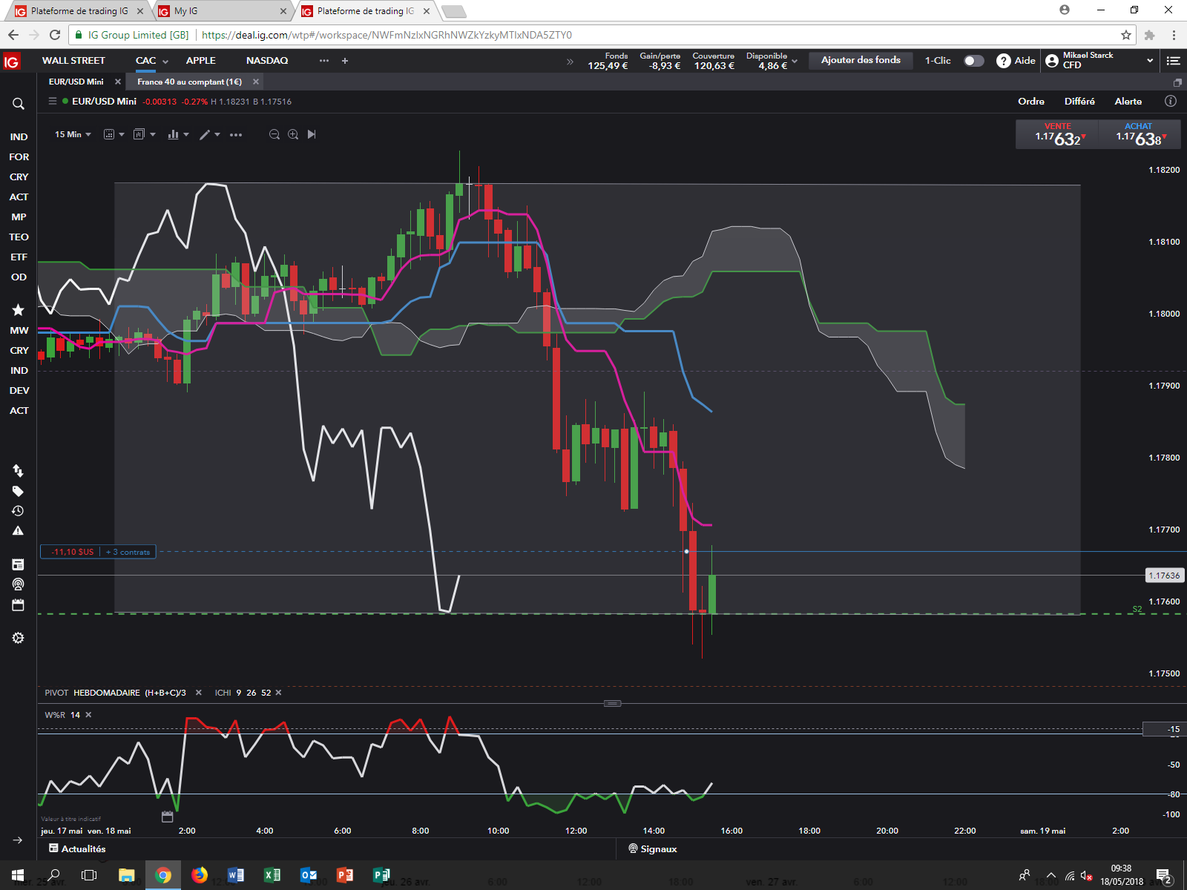Show more workspaces via ellipsis

pos(324,61)
